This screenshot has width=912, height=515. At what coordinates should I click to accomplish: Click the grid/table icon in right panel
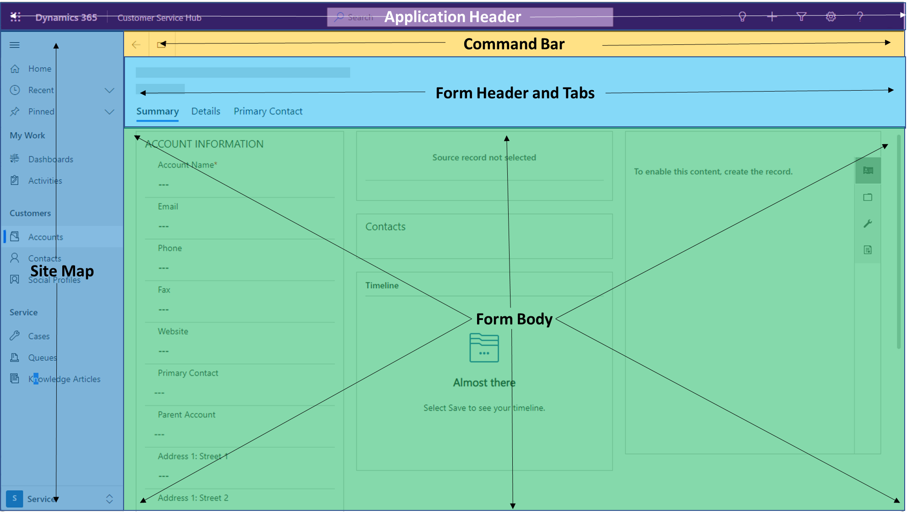click(x=868, y=170)
